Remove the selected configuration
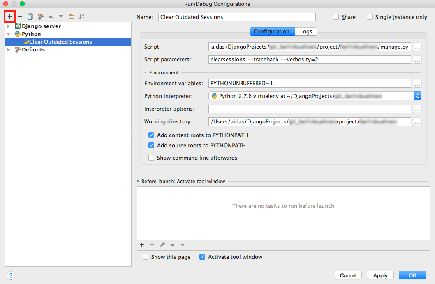The image size is (435, 284). click(20, 16)
